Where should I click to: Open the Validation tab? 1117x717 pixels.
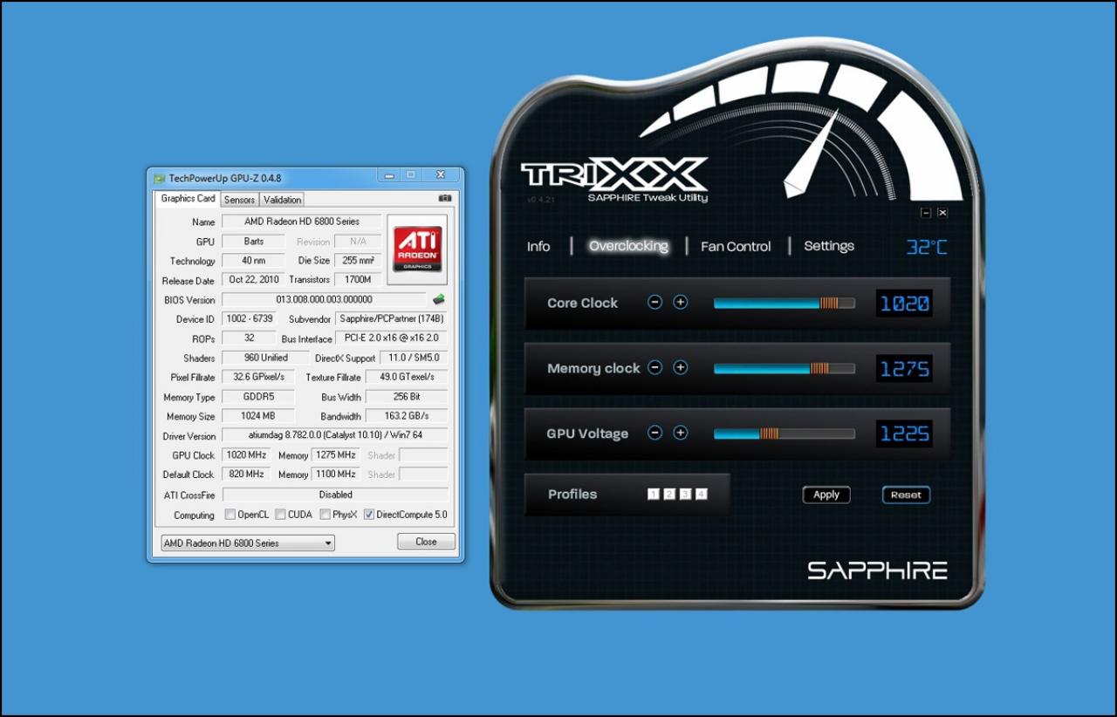click(282, 200)
